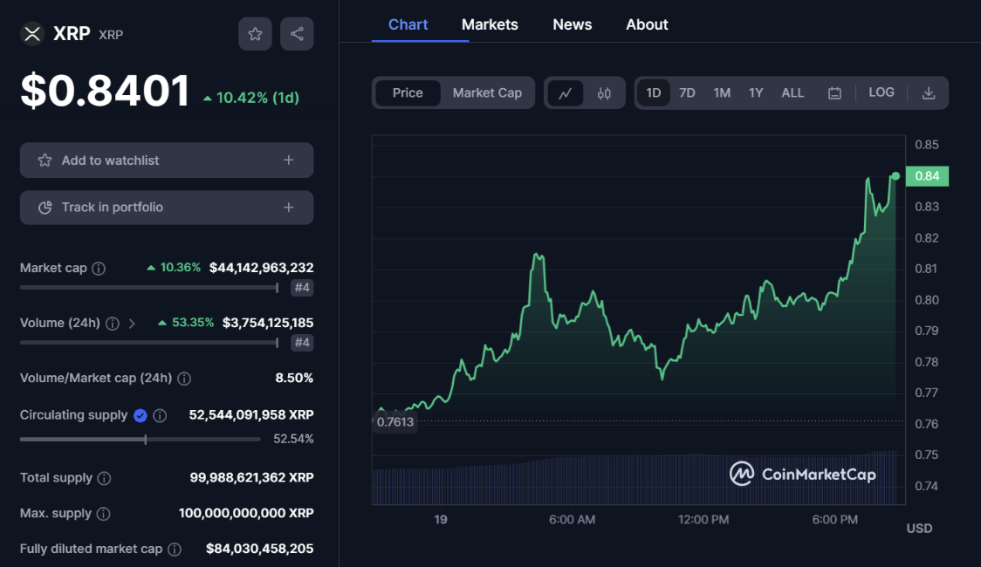Click the current price dot on chart

[896, 176]
